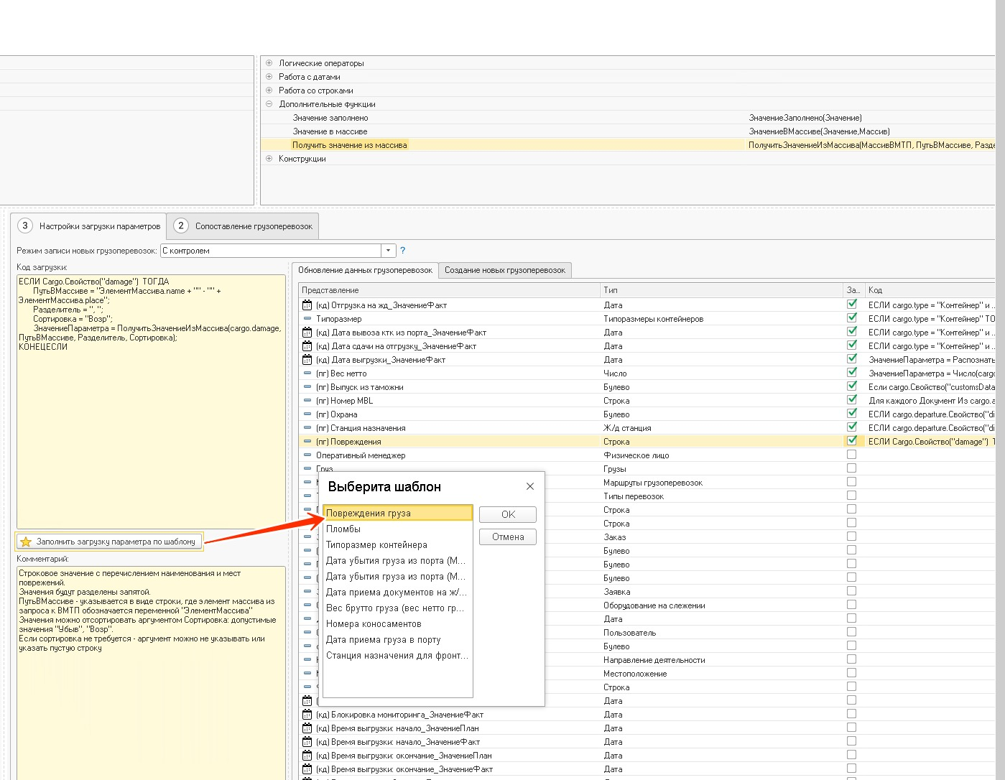
Task: Click calendar icon of '(кд) Блокировка мониторинга_ЗначениеФакт'
Action: (307, 715)
